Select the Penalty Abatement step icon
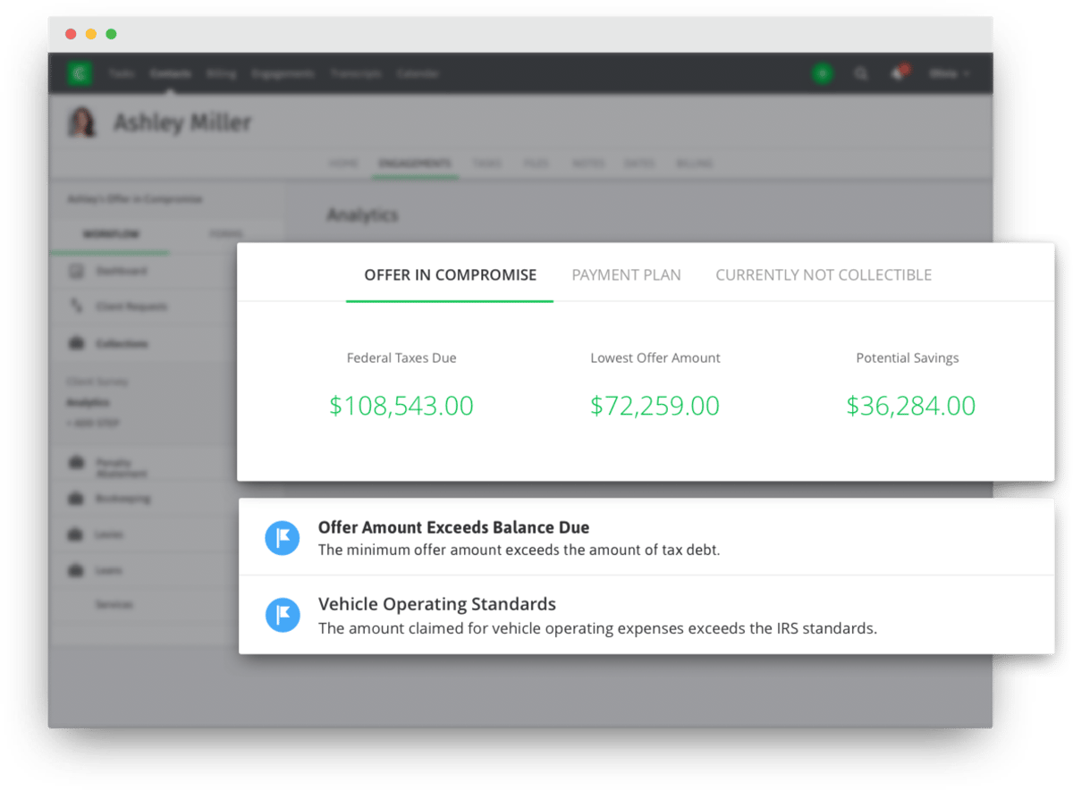The width and height of the screenshot is (1073, 790). click(x=76, y=463)
